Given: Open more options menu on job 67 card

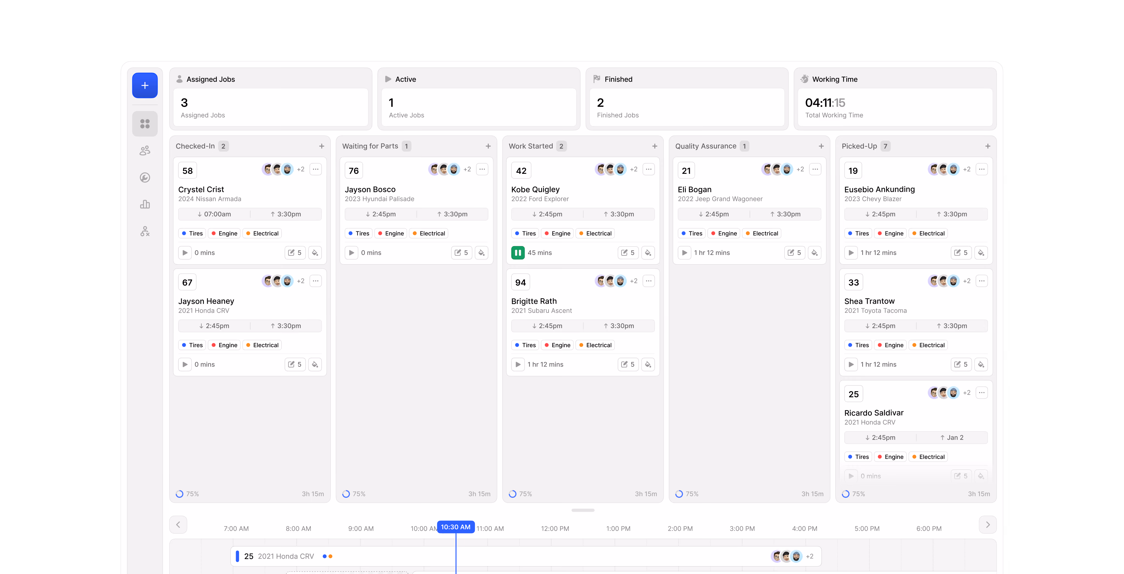Looking at the screenshot, I should [316, 281].
